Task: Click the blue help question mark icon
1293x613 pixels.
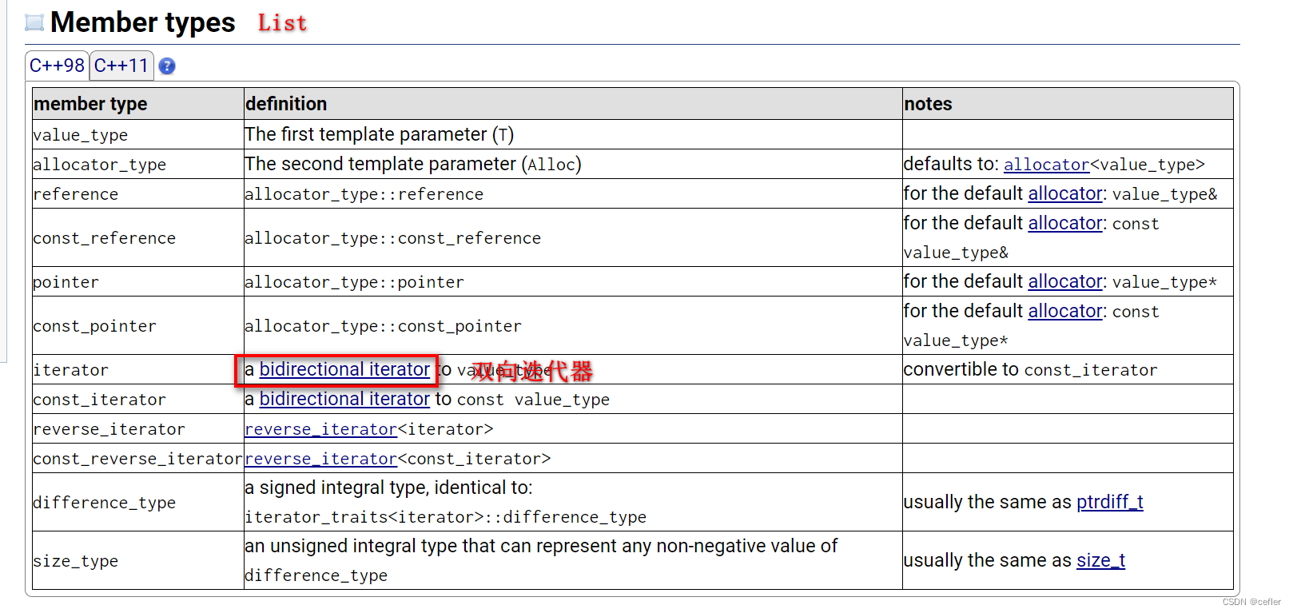Action: (167, 66)
